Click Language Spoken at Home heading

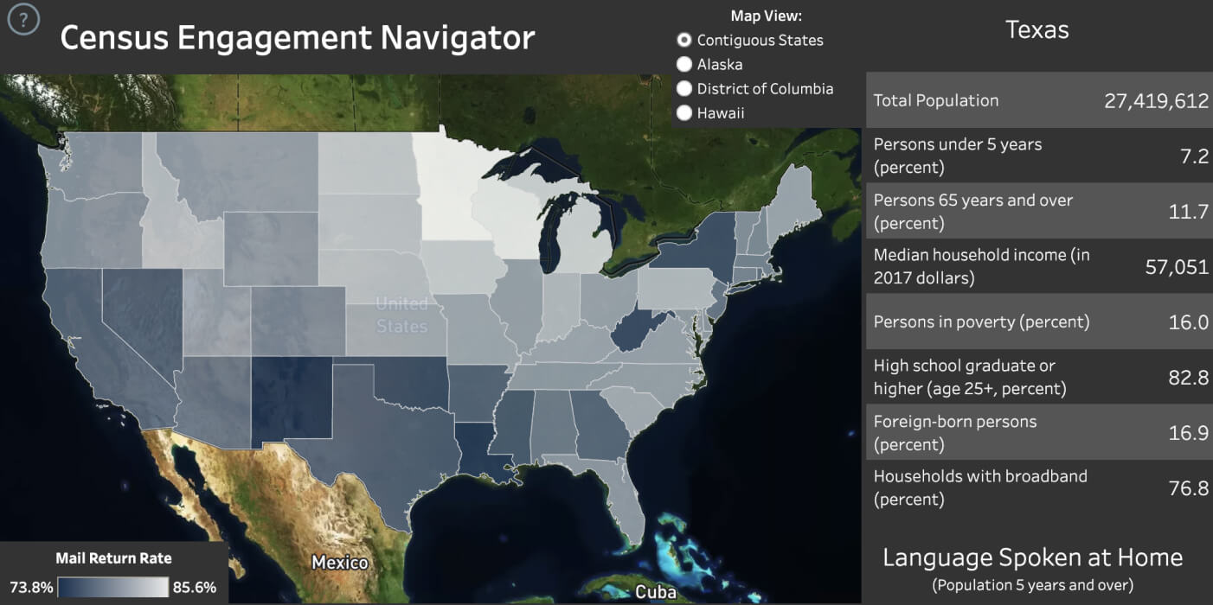point(1032,557)
